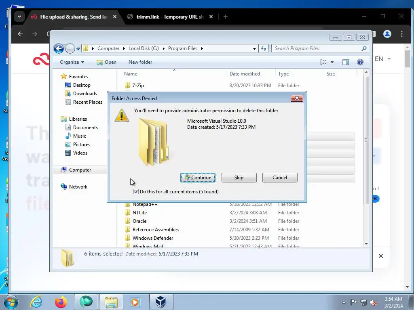Click the Skip button in the dialog
This screenshot has width=414, height=310.
click(x=239, y=178)
